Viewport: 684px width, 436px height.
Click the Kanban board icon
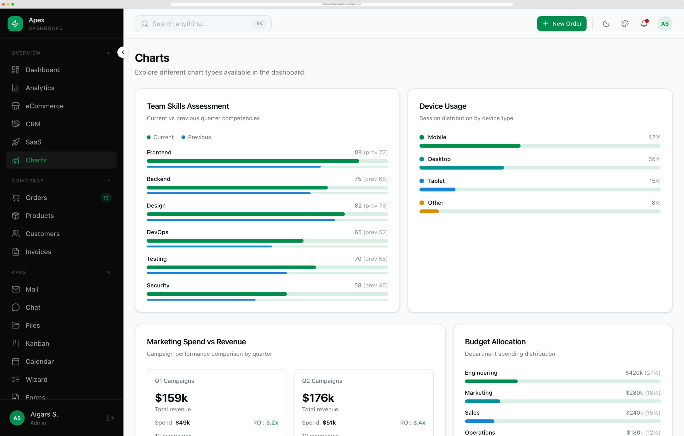point(15,343)
